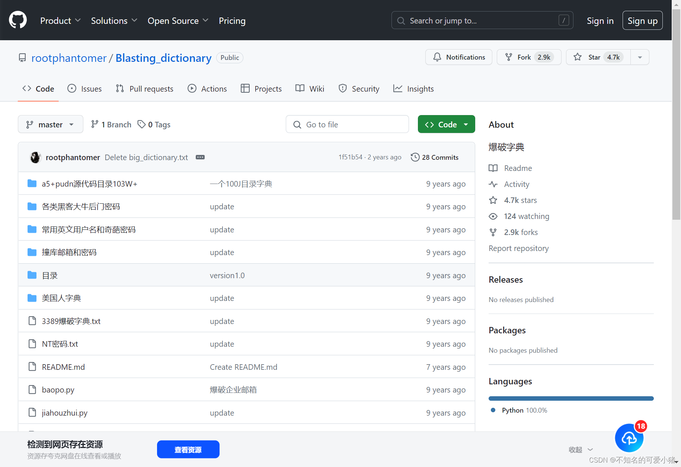Viewport: 681px width, 467px height.
Task: Expand the green Code dropdown button
Action: pyautogui.click(x=446, y=124)
